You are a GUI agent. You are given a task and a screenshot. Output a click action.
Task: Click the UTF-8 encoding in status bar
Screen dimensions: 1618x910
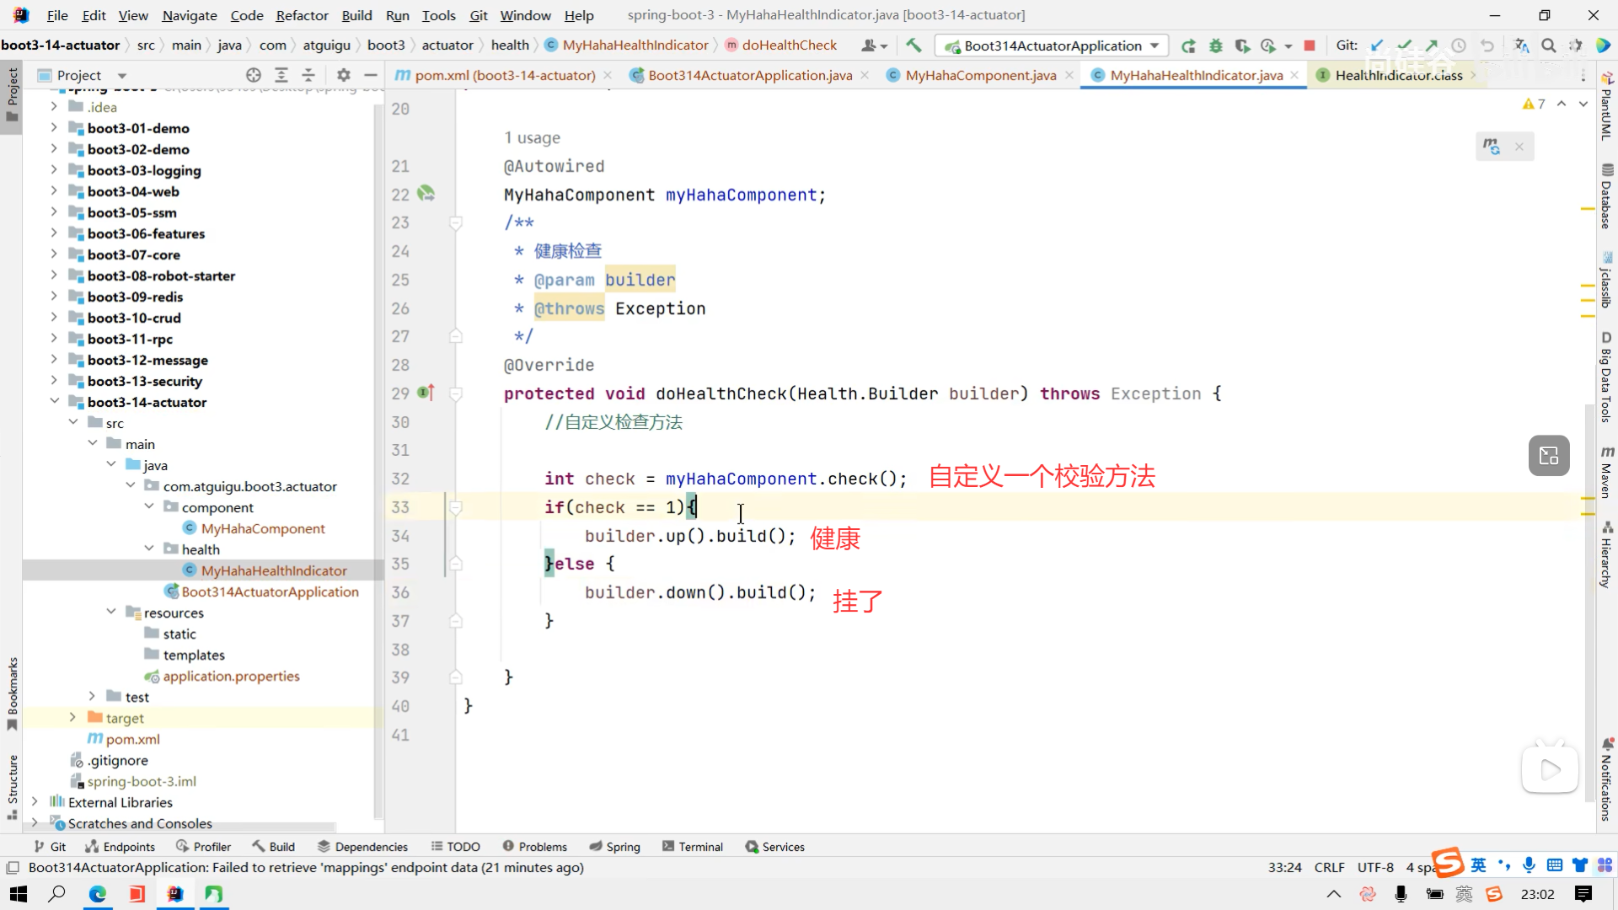click(x=1375, y=867)
